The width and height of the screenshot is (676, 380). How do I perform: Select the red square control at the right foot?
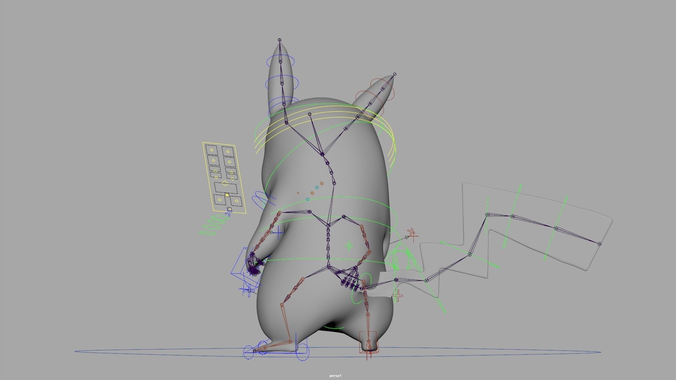(x=368, y=342)
